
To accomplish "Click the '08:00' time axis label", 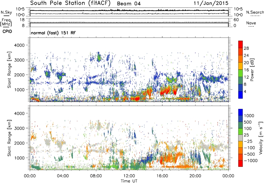I will [x=96, y=176].
